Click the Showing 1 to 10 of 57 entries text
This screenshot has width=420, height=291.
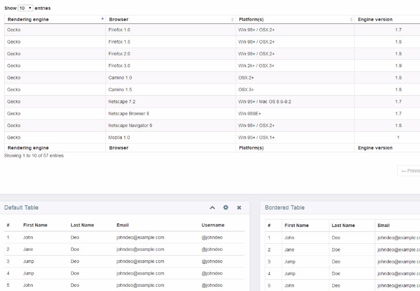pos(34,156)
